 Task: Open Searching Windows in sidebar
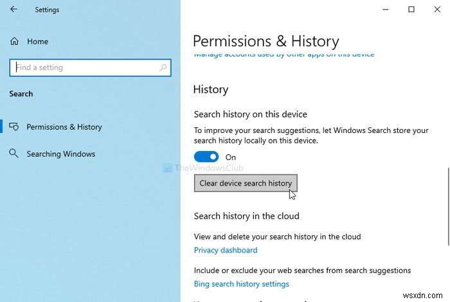pos(61,154)
